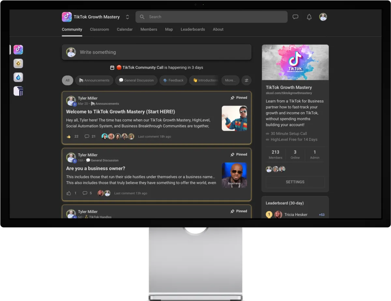Viewport: 391px width, 301px height.
Task: Select the gold badge group in sidebar
Action: click(x=18, y=63)
